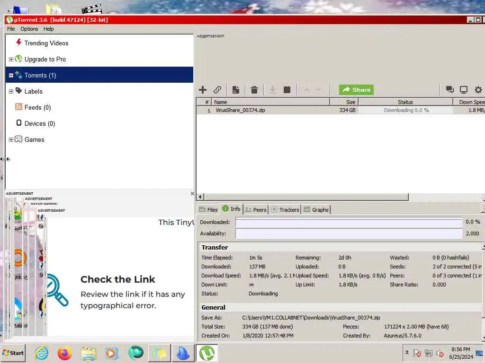Click the torrent list horizontal scrollbar thumb
The image size is (485, 363).
pos(306,197)
